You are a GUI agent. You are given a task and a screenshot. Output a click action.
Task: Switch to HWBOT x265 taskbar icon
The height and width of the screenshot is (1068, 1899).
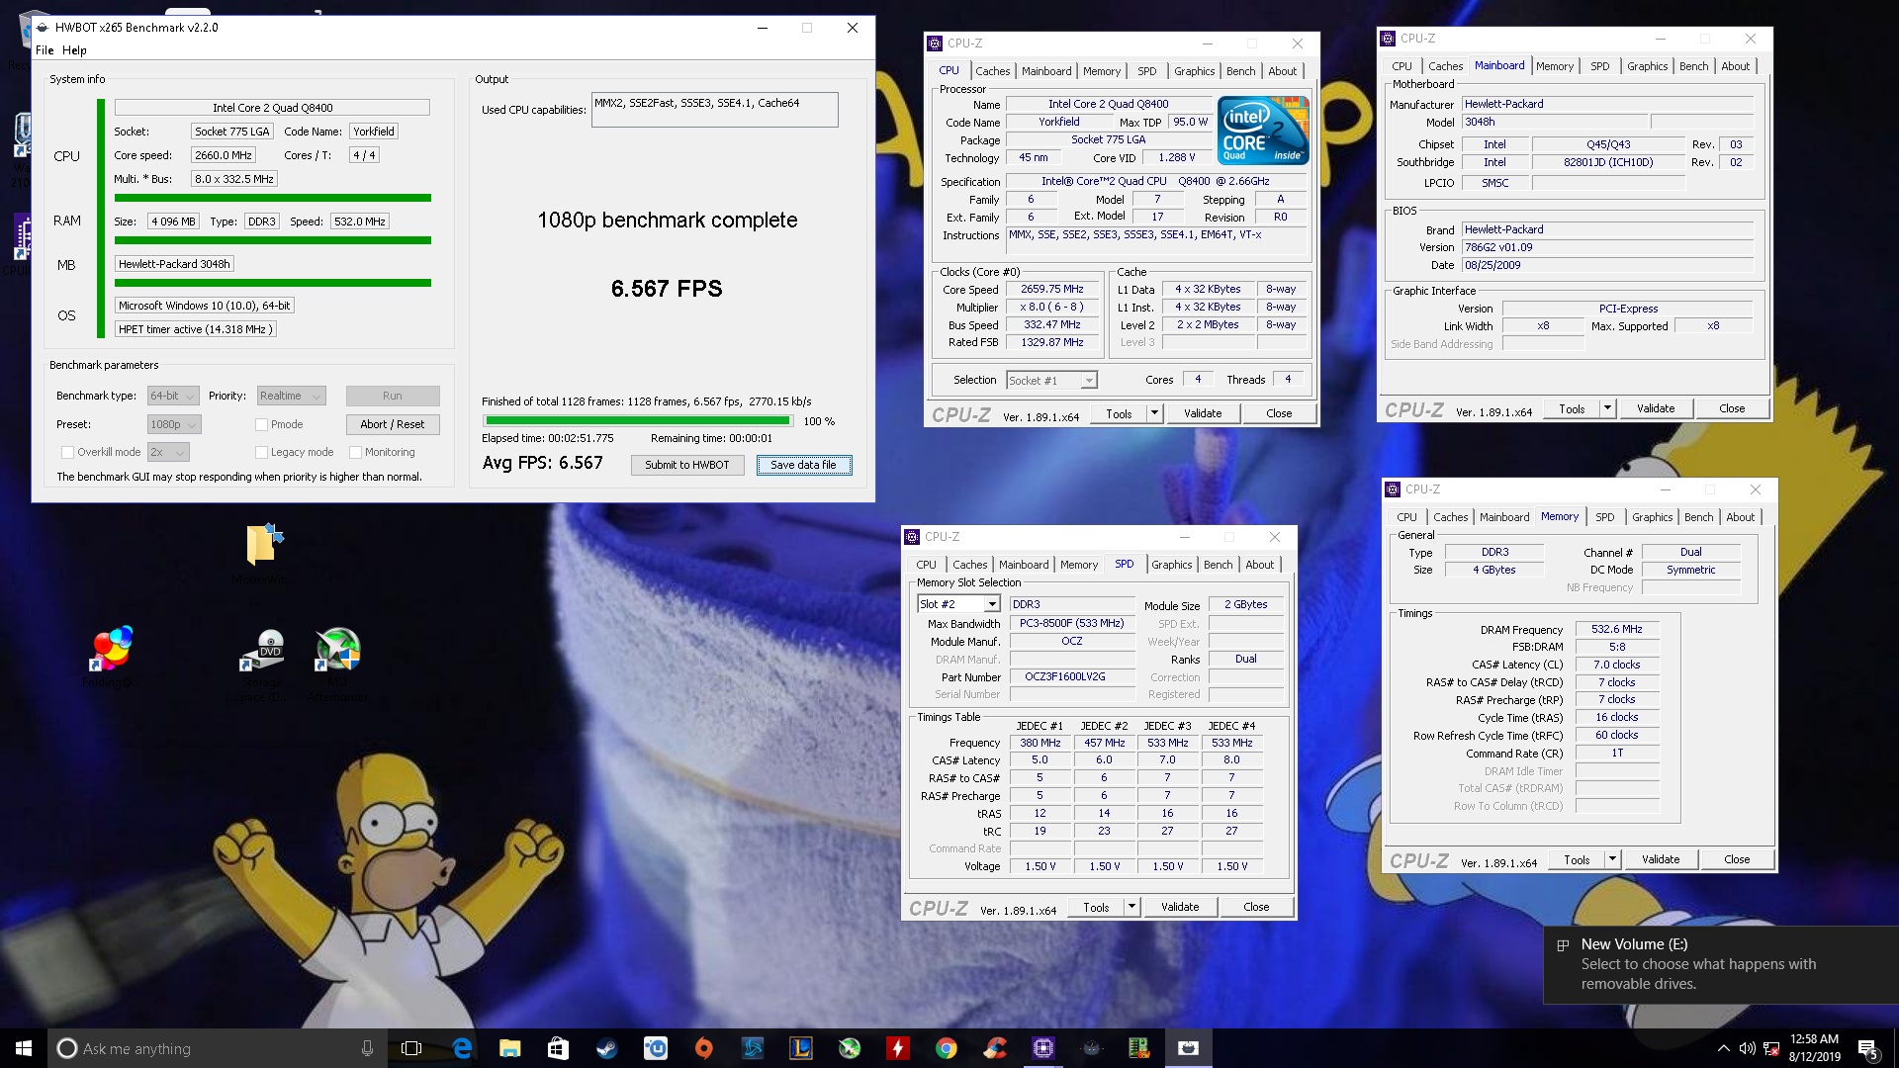pos(1189,1048)
